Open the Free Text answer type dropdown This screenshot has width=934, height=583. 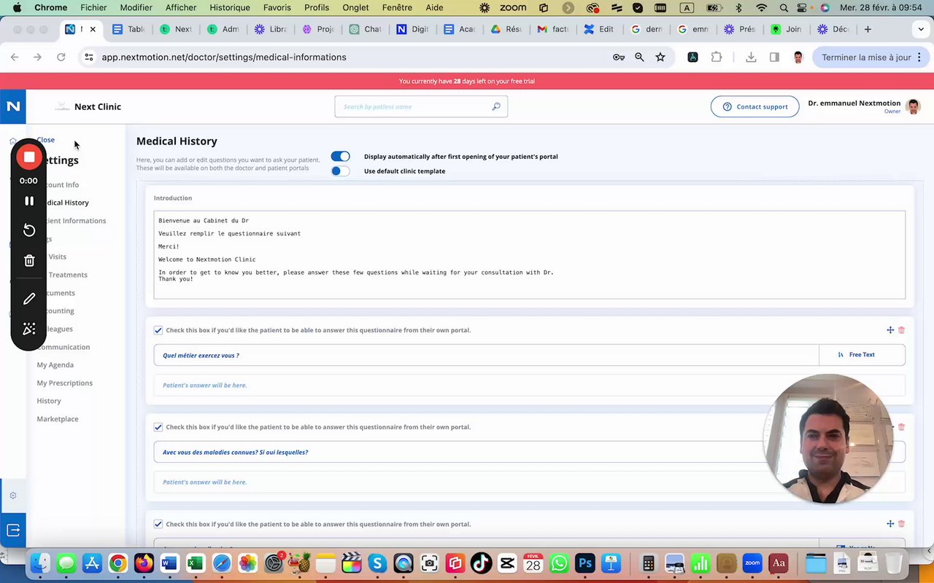(862, 355)
